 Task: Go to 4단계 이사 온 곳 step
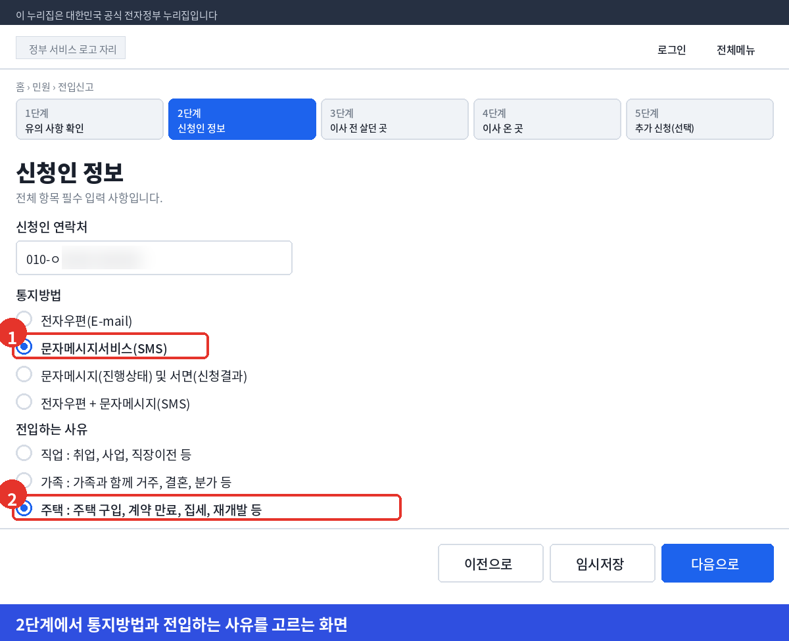(x=547, y=120)
